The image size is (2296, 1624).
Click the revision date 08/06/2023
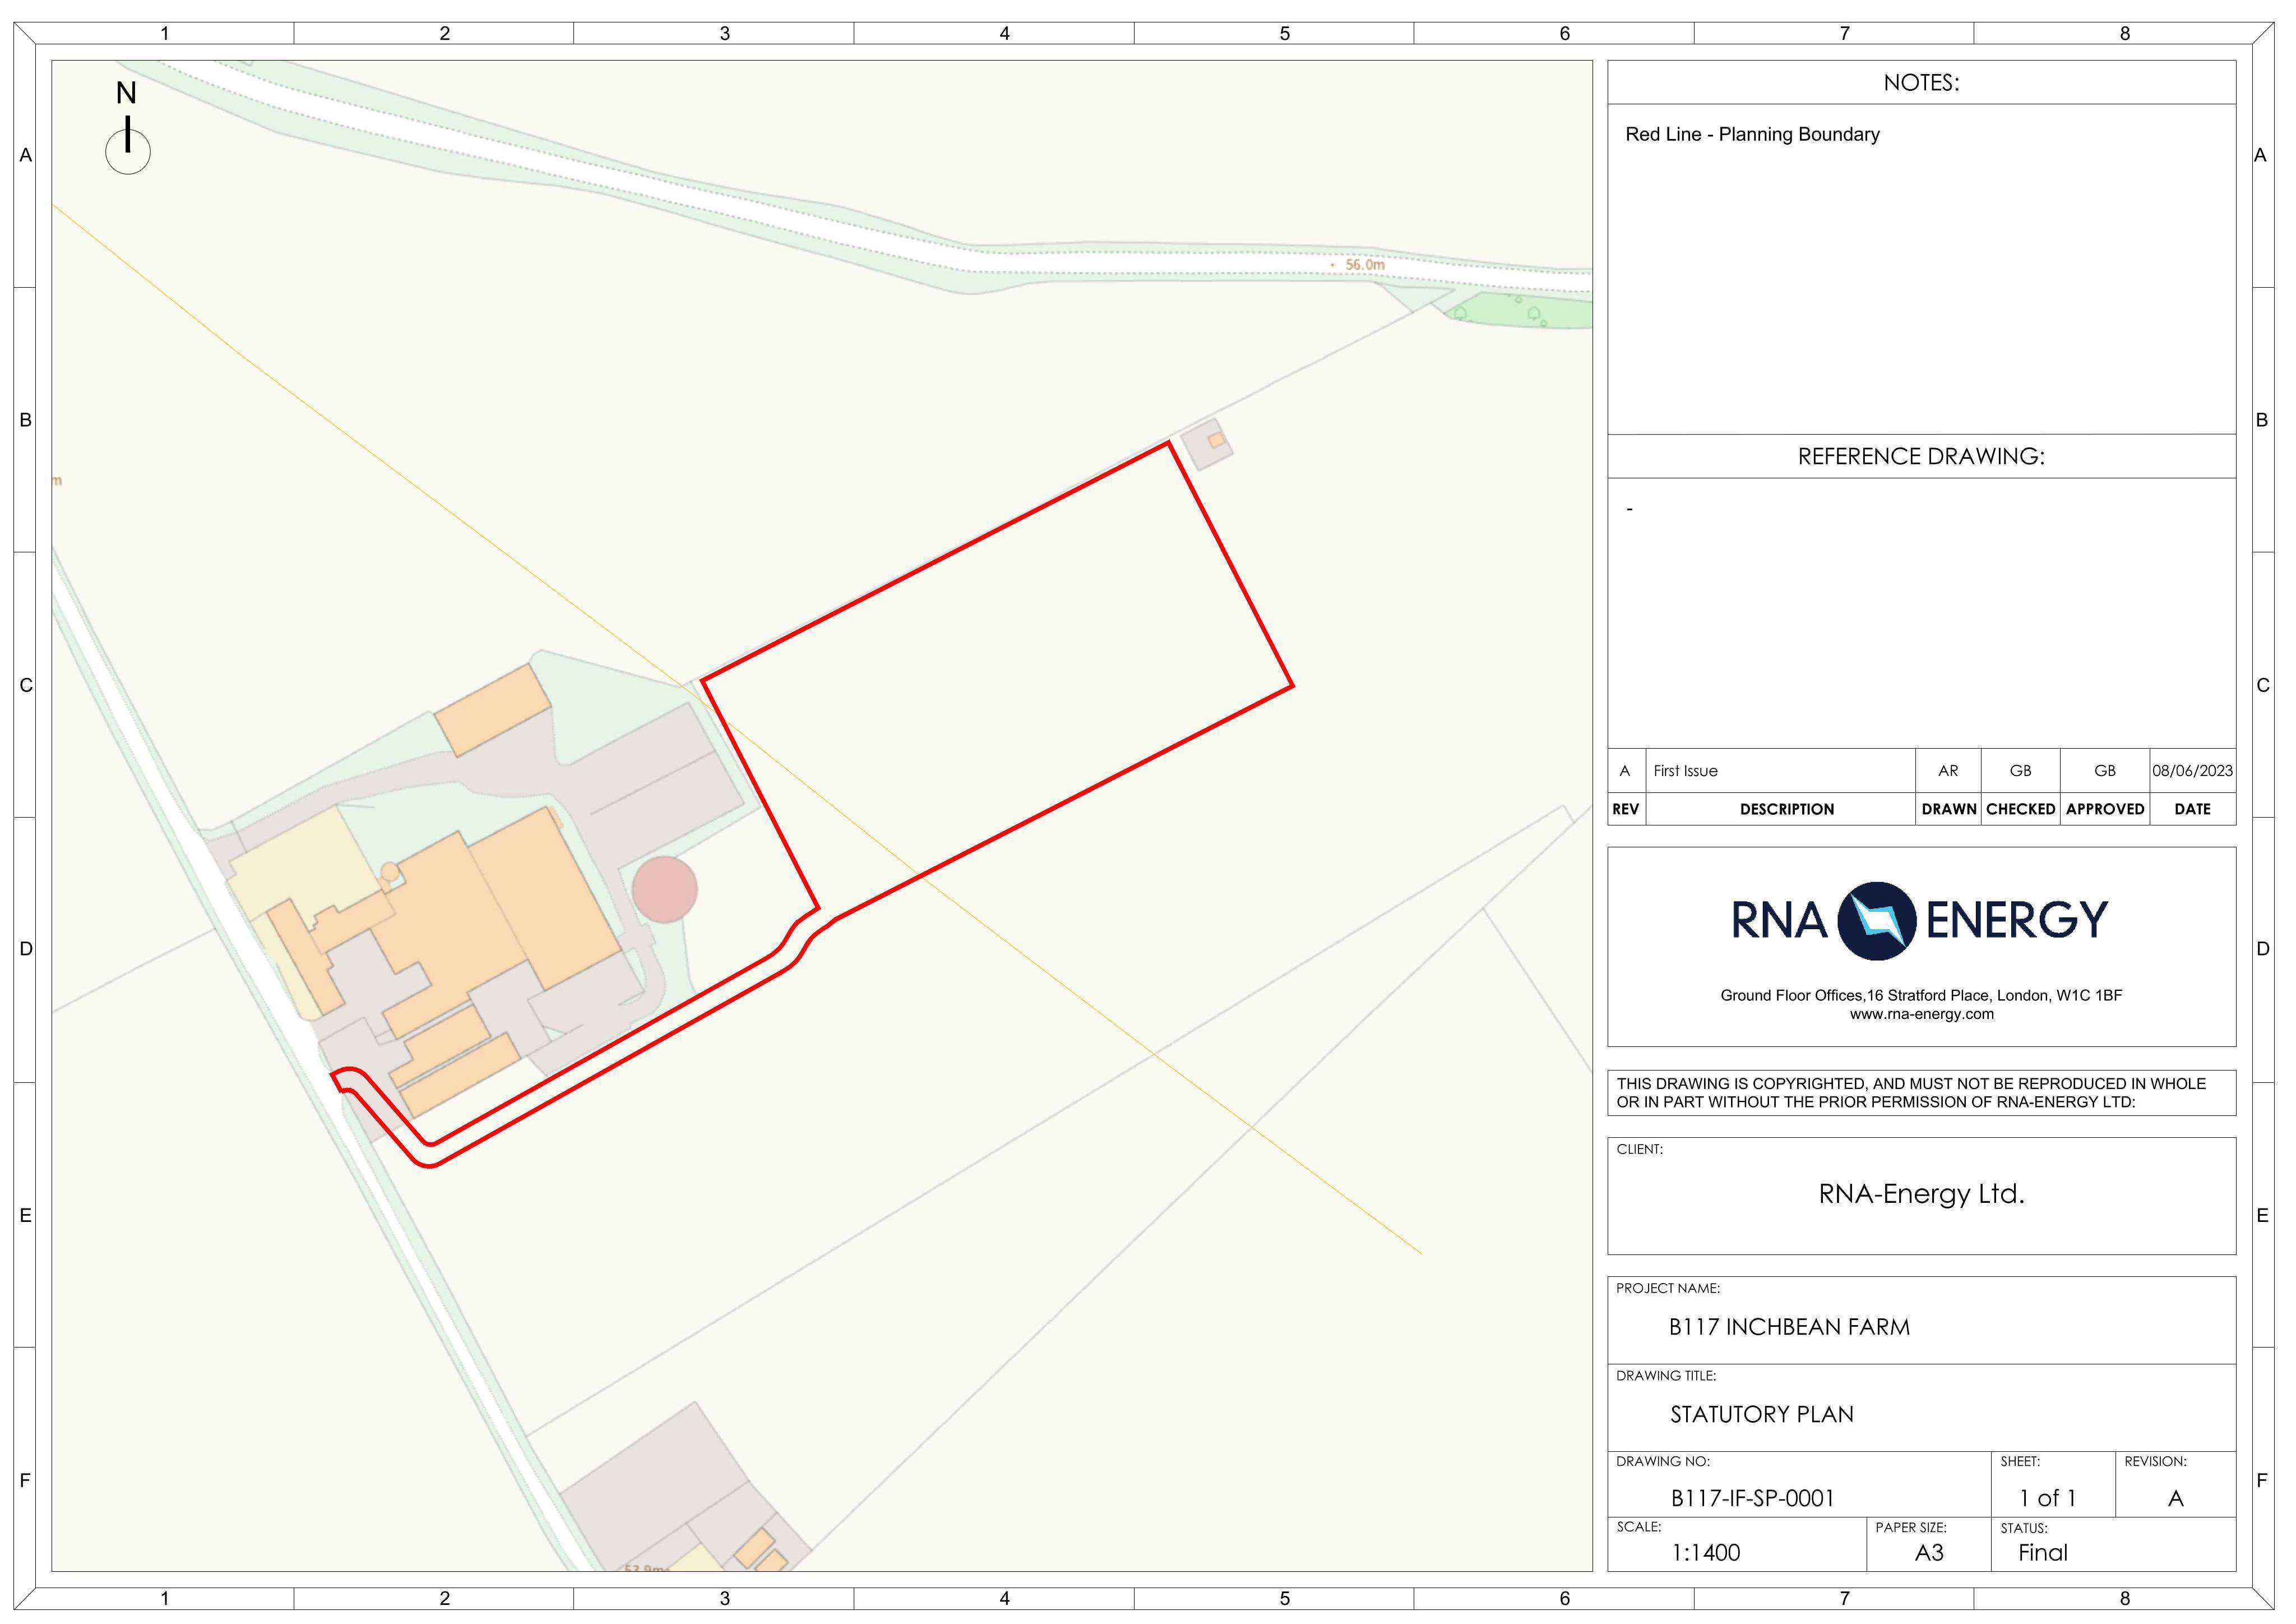[x=2192, y=771]
